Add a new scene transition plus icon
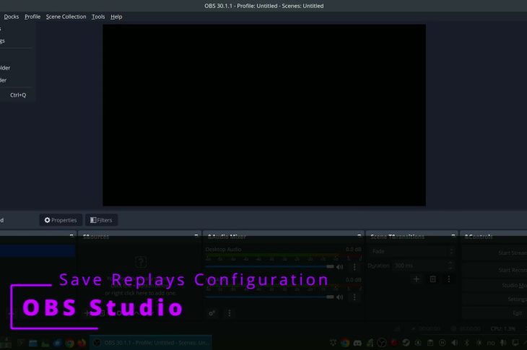527x350 pixels. pyautogui.click(x=417, y=279)
